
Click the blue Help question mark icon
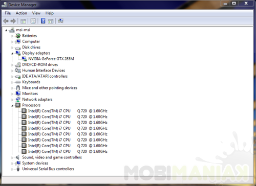point(43,21)
